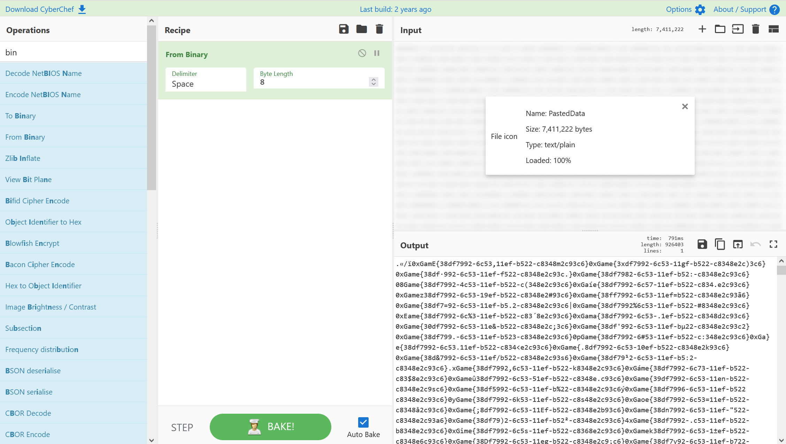Reset pane layout icon
The width and height of the screenshot is (786, 444).
[773, 29]
